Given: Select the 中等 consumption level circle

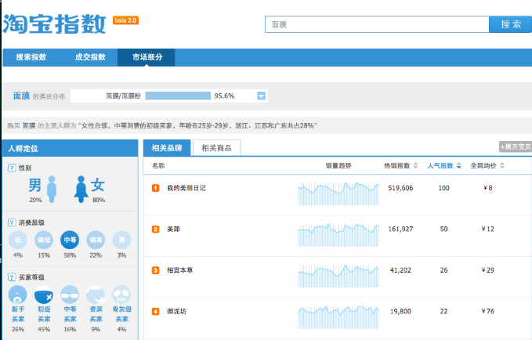Looking at the screenshot, I should pos(70,240).
